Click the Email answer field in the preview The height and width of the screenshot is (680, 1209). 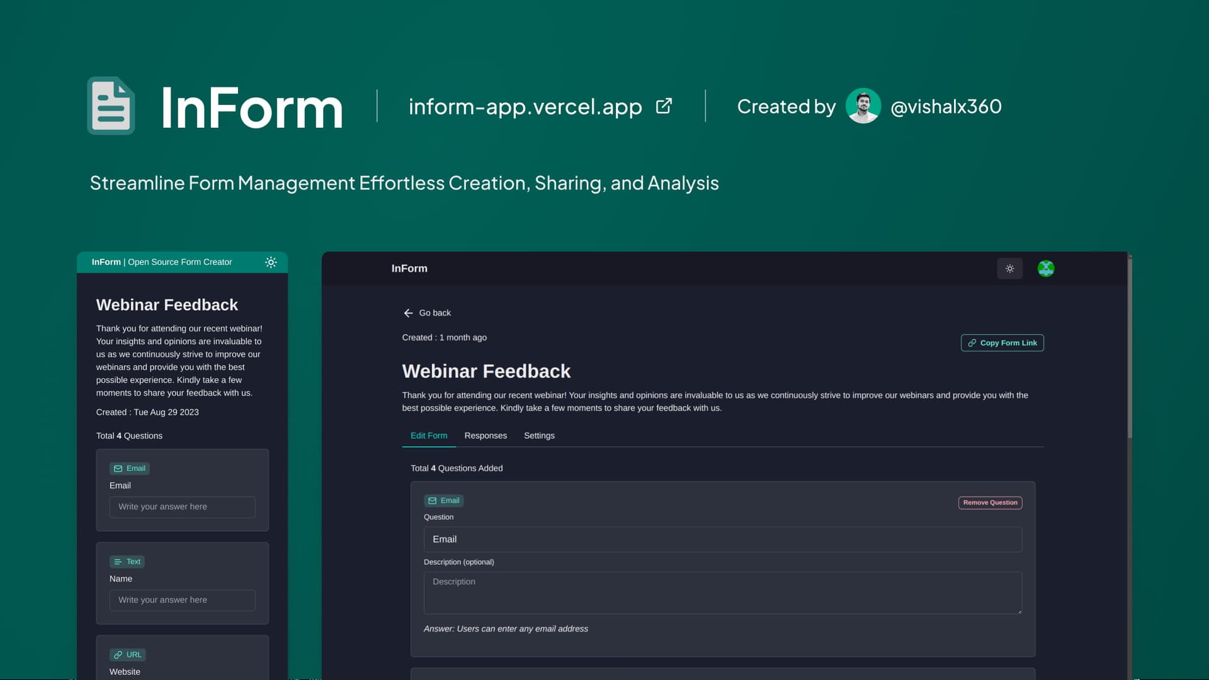(x=182, y=507)
